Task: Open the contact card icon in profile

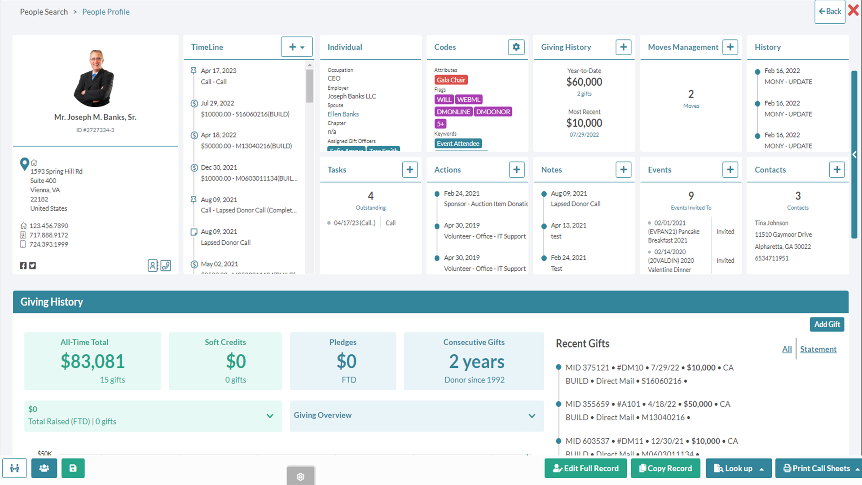Action: 153,265
